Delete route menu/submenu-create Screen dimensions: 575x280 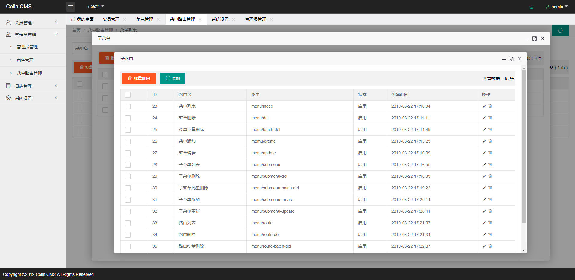point(490,200)
